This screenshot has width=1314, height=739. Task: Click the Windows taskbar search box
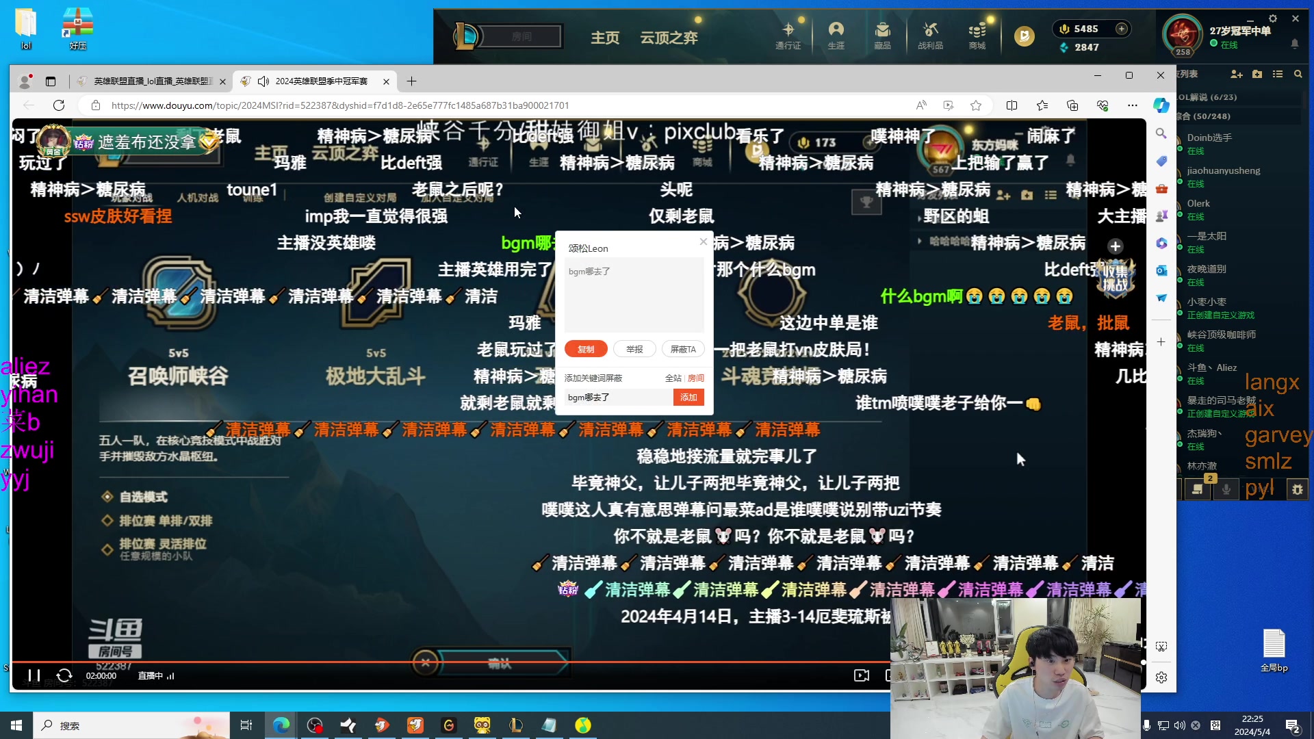pyautogui.click(x=131, y=725)
